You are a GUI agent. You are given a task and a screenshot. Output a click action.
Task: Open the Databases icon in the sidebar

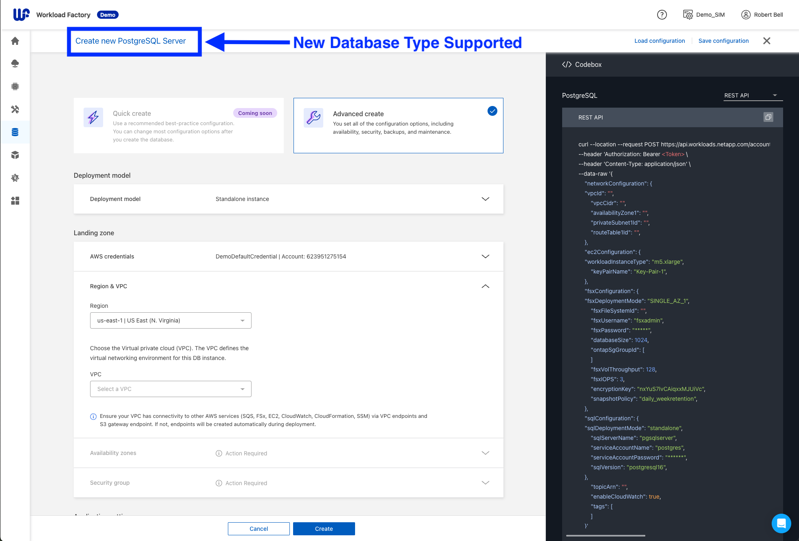click(x=15, y=132)
